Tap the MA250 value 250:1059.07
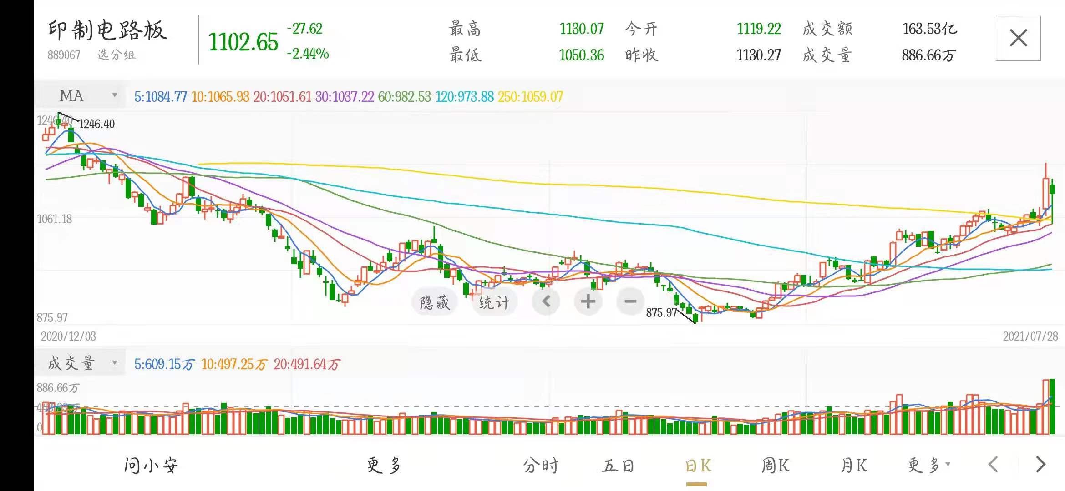The width and height of the screenshot is (1065, 491). [530, 96]
